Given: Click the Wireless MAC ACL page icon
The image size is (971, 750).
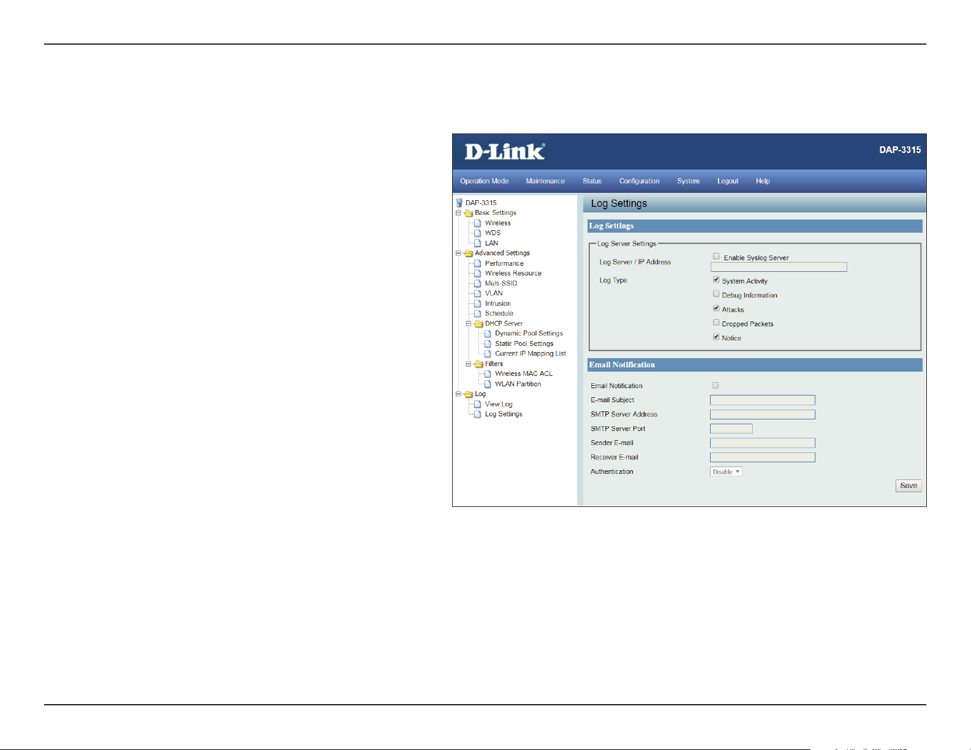Looking at the screenshot, I should tap(488, 373).
